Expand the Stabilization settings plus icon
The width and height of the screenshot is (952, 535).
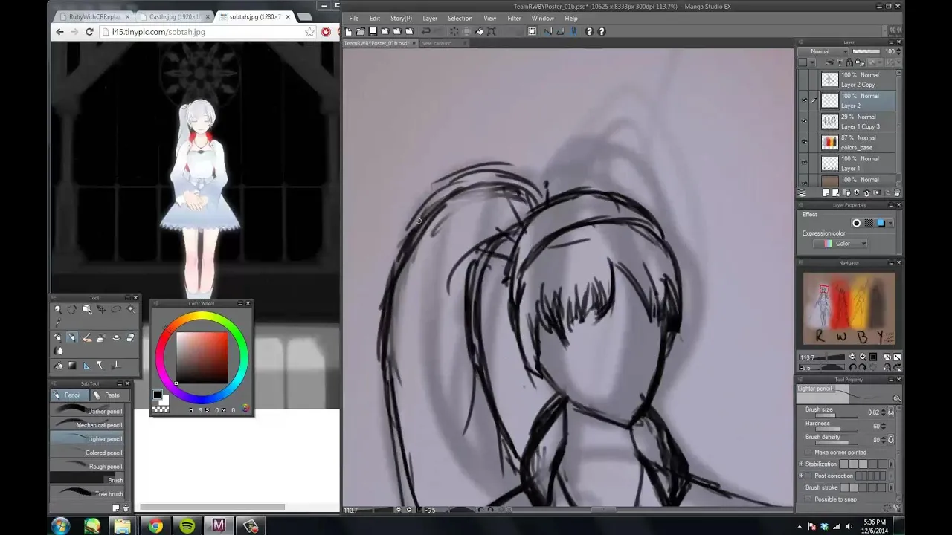801,464
